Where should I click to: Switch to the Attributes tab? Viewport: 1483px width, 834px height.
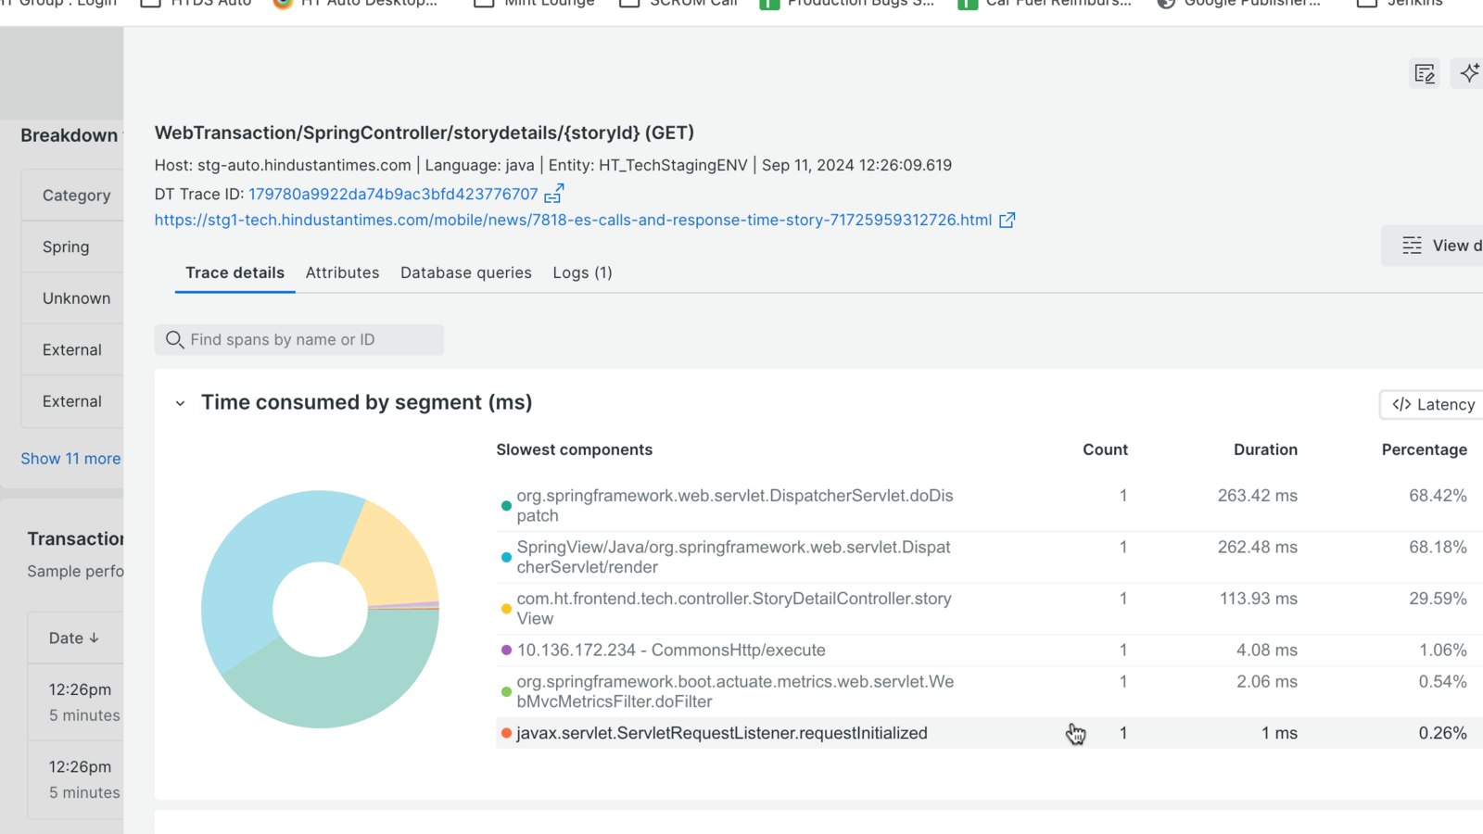click(x=342, y=272)
